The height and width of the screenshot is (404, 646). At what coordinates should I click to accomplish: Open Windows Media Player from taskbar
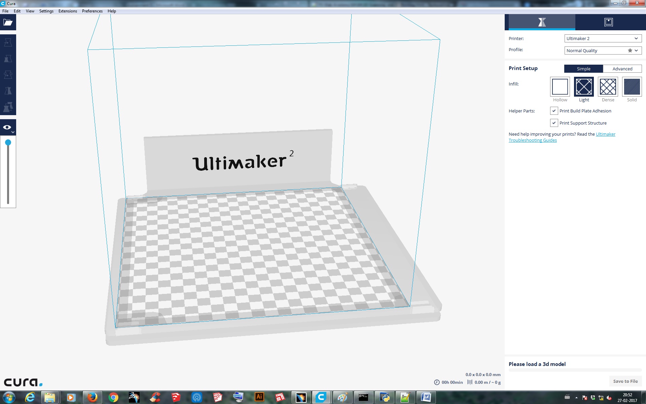click(x=71, y=397)
